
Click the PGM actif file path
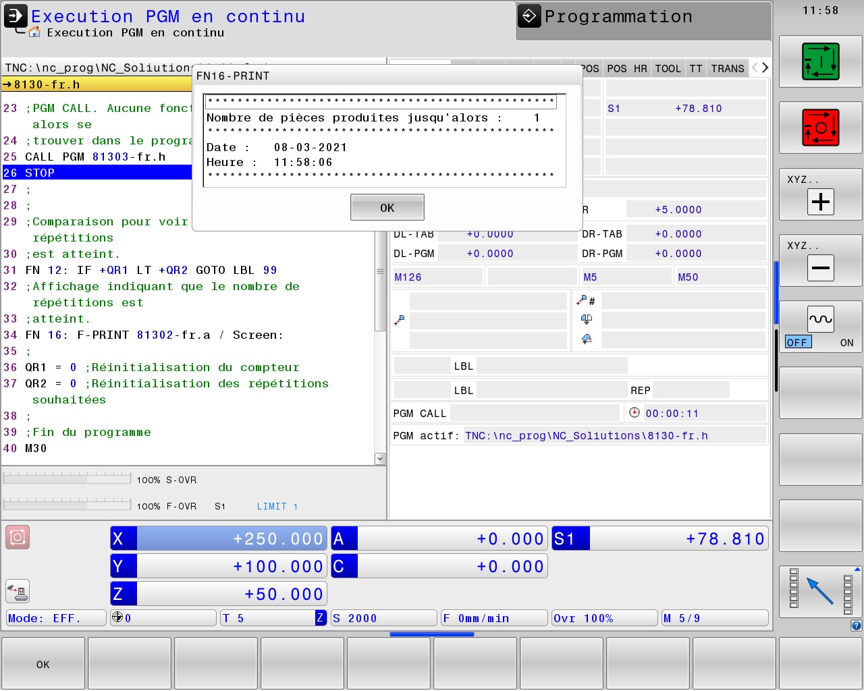coord(587,435)
